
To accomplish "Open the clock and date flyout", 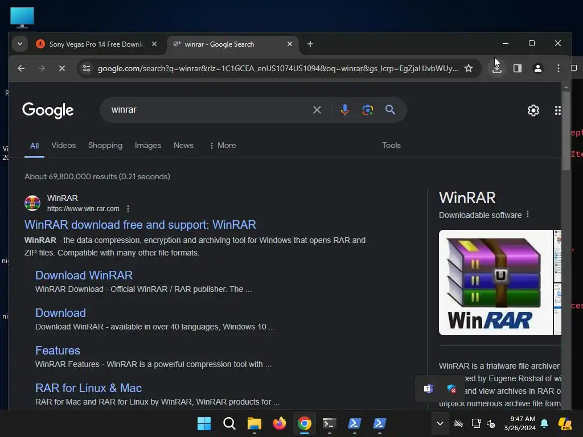I will 519,423.
